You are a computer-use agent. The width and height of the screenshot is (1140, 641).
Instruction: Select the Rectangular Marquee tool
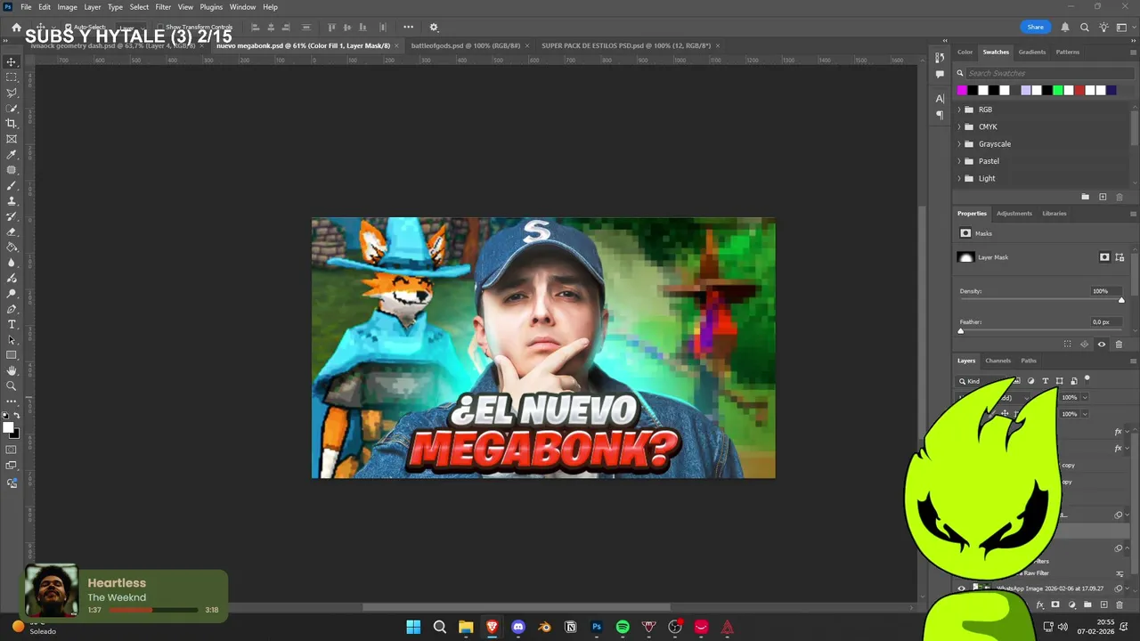pyautogui.click(x=12, y=77)
